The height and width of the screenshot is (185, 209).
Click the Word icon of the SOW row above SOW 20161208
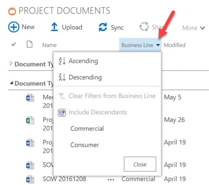point(30,166)
